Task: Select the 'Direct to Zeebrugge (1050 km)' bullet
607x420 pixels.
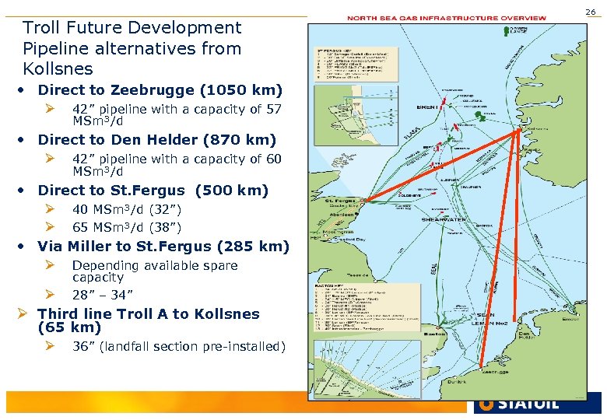Action: tap(160, 89)
